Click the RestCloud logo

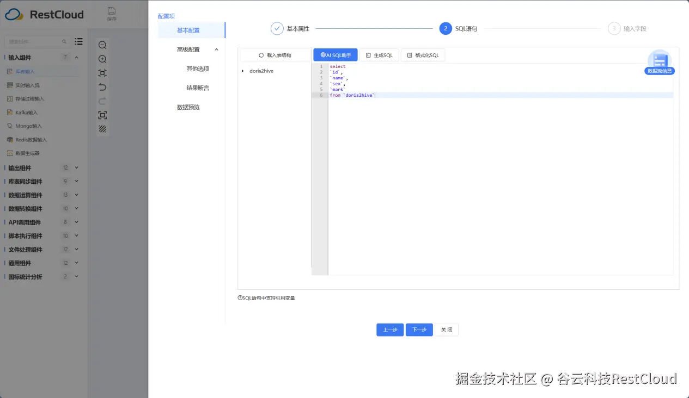[44, 15]
